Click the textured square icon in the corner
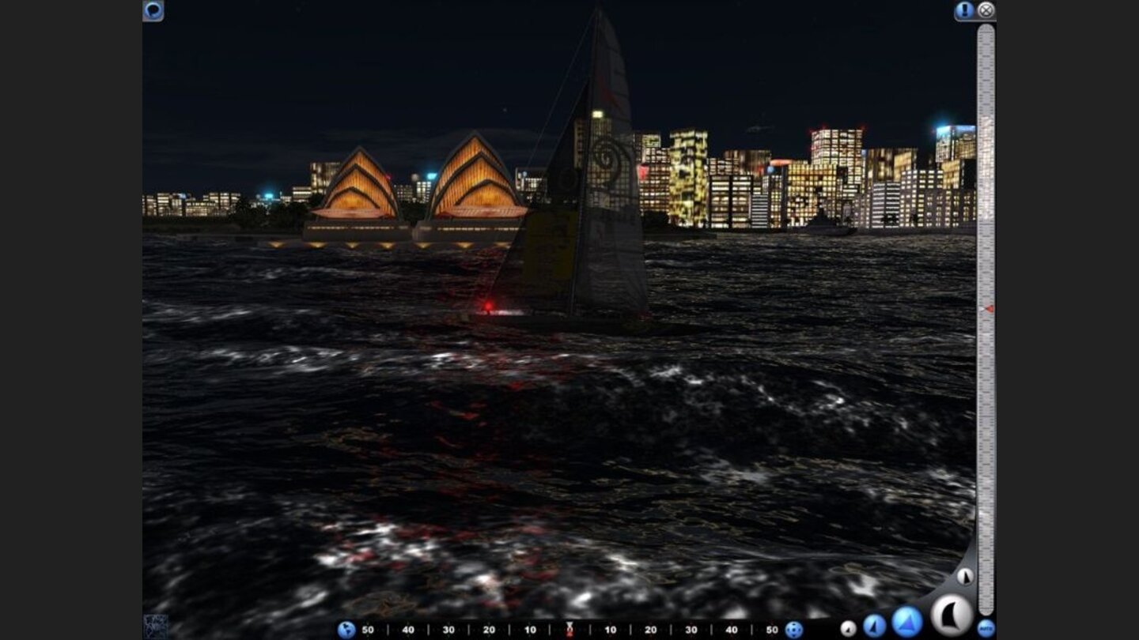 pos(155,627)
